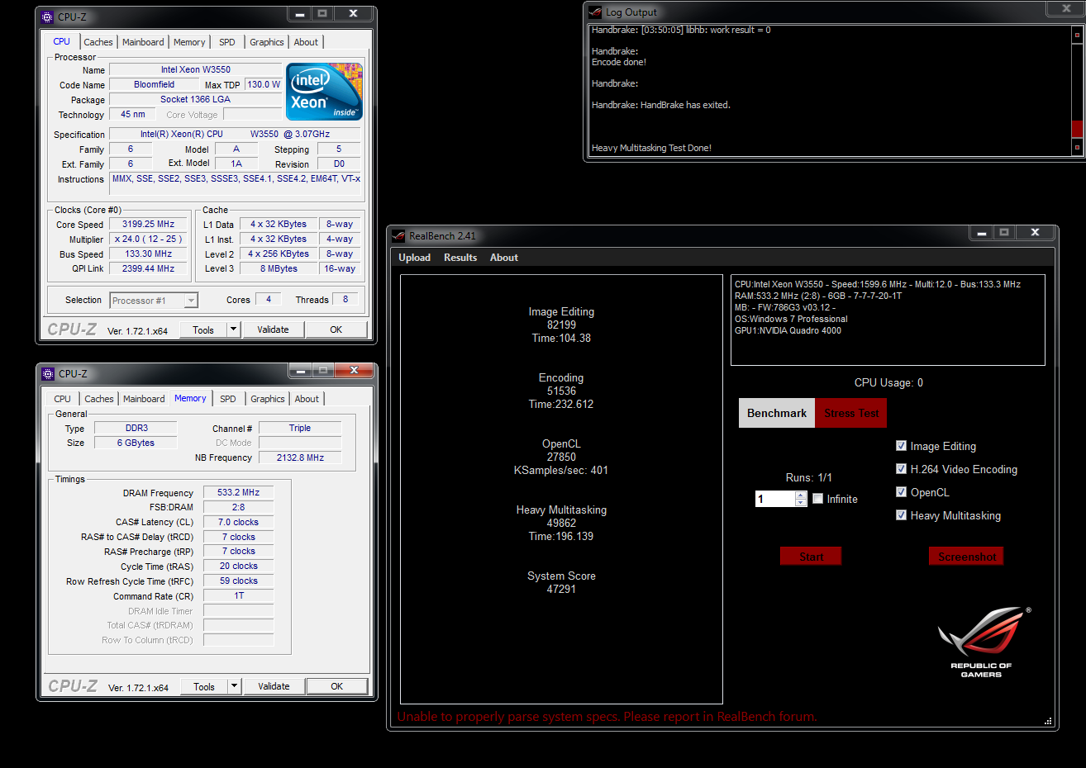This screenshot has height=768, width=1086.
Task: Click the Log Output window ROG icon
Action: tap(595, 12)
